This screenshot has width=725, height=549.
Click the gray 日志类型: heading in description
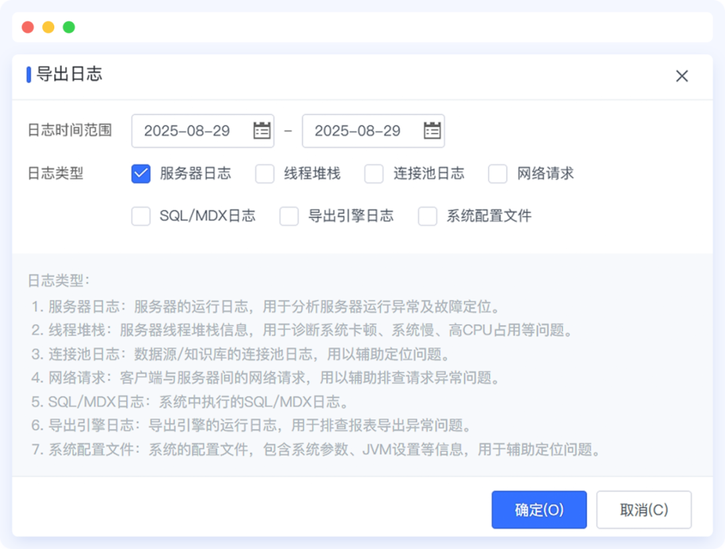tap(58, 281)
